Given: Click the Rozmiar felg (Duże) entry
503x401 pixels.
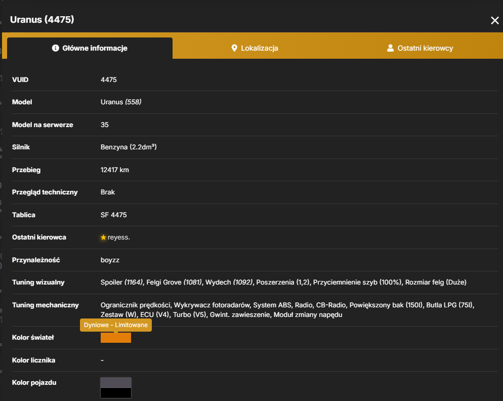Looking at the screenshot, I should coord(436,282).
